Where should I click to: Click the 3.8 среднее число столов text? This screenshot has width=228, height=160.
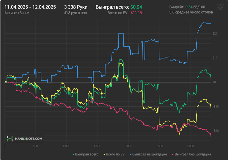coord(191,12)
